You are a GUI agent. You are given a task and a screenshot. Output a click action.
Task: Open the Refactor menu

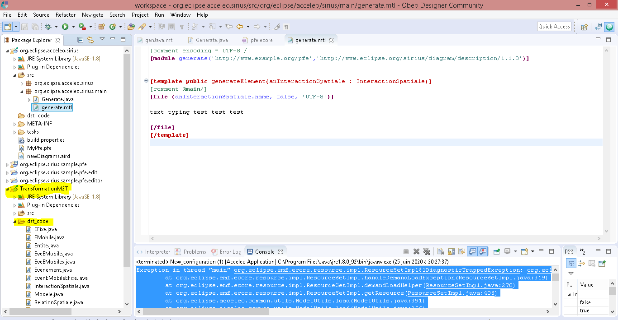pos(66,15)
